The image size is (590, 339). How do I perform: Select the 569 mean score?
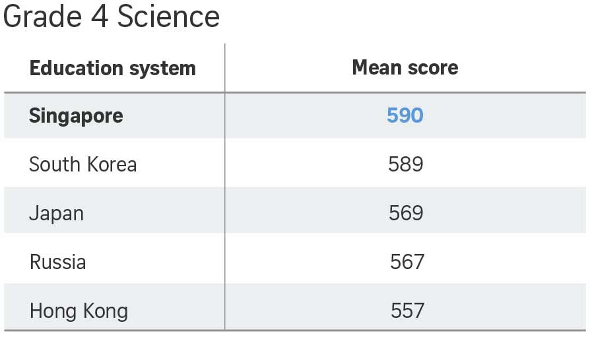tap(405, 213)
